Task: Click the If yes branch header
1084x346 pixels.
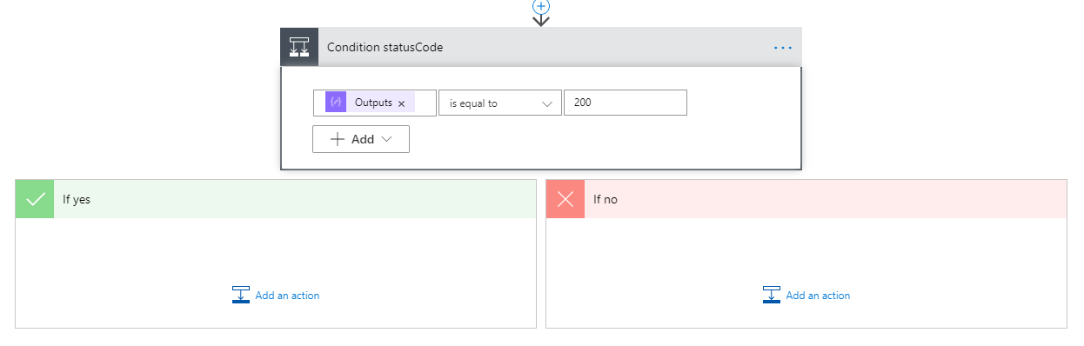Action: coord(276,199)
